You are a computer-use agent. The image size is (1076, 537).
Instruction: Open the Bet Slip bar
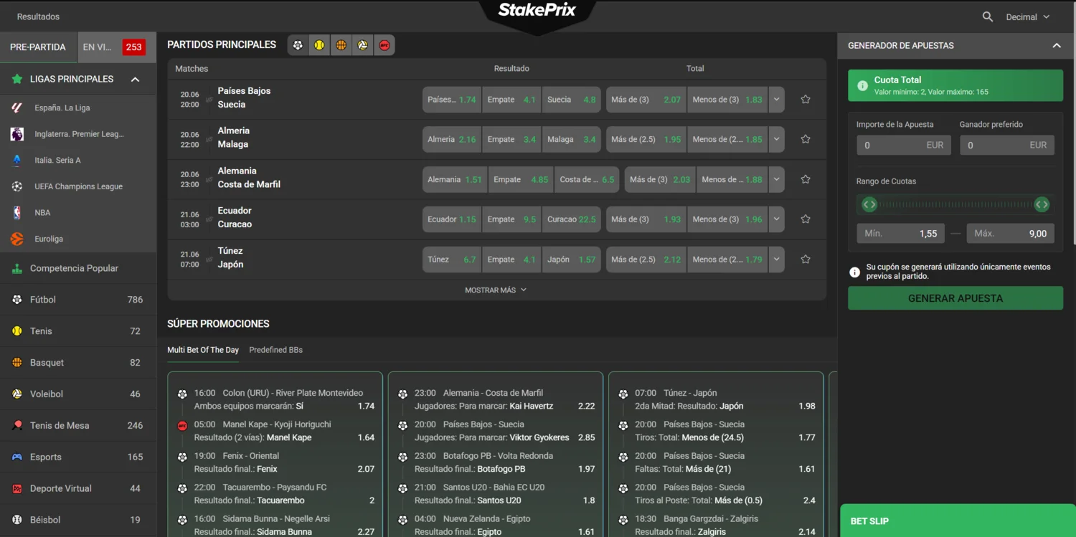[x=958, y=521]
